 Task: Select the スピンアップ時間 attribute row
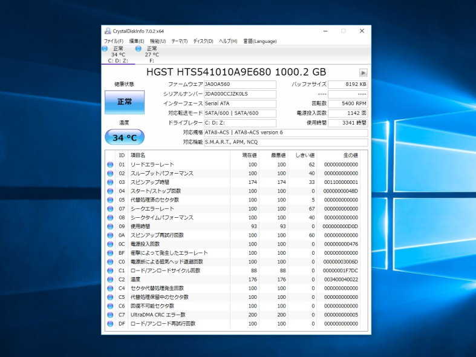tap(232, 182)
